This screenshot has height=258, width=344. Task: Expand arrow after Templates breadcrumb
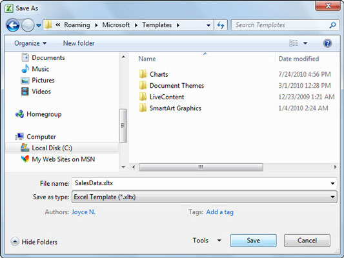[178, 25]
